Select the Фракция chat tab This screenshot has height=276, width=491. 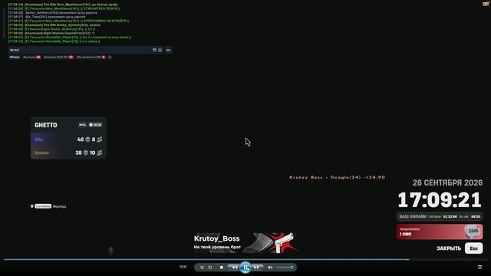point(31,58)
